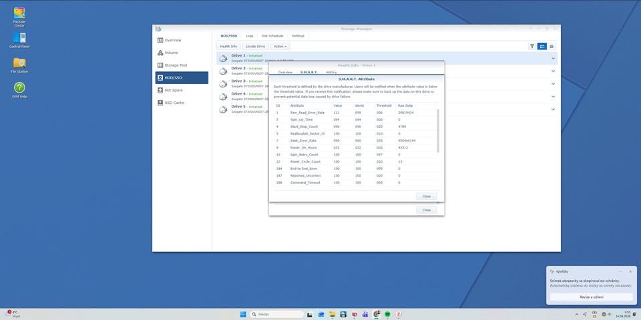
Task: Expand Drive 3 details chevron
Action: (x=554, y=83)
